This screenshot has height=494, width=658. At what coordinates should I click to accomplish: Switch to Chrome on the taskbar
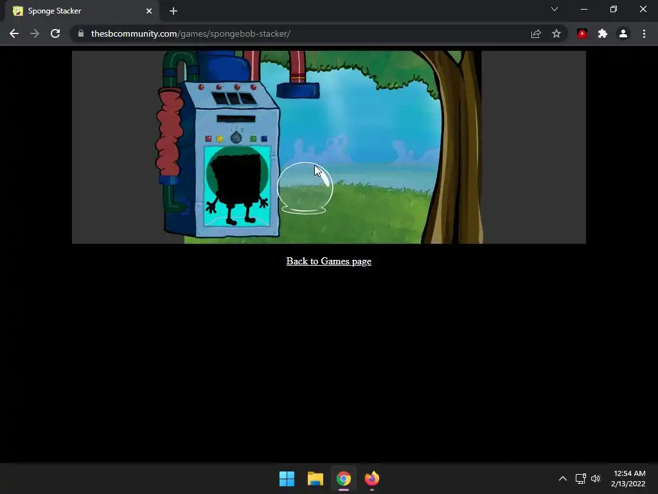344,479
